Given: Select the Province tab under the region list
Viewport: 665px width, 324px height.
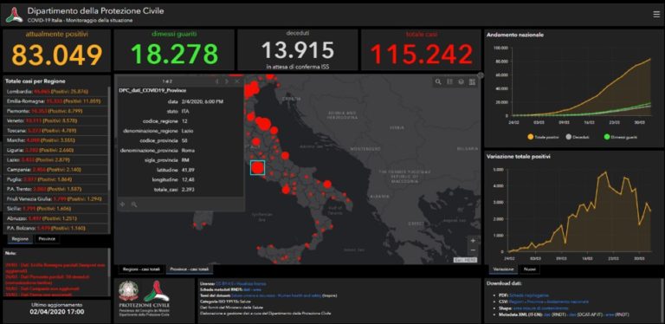Looking at the screenshot, I should [47, 239].
